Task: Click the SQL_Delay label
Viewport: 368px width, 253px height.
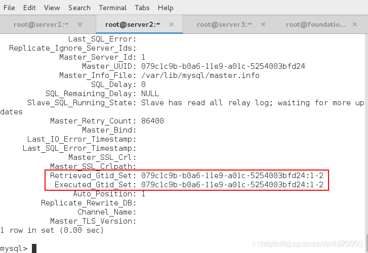Action: pyautogui.click(x=114, y=85)
